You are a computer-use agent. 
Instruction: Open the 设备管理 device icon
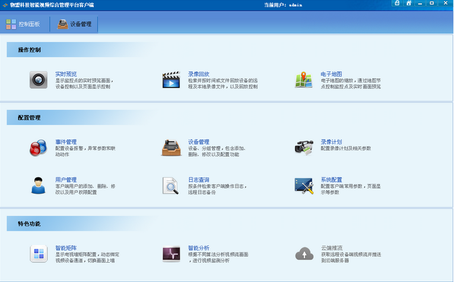coord(172,148)
